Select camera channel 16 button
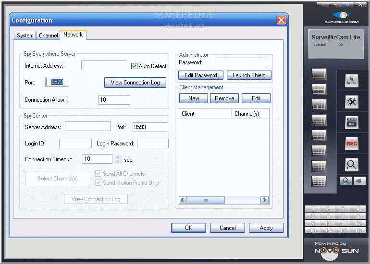The height and width of the screenshot is (264, 370). [x=358, y=230]
